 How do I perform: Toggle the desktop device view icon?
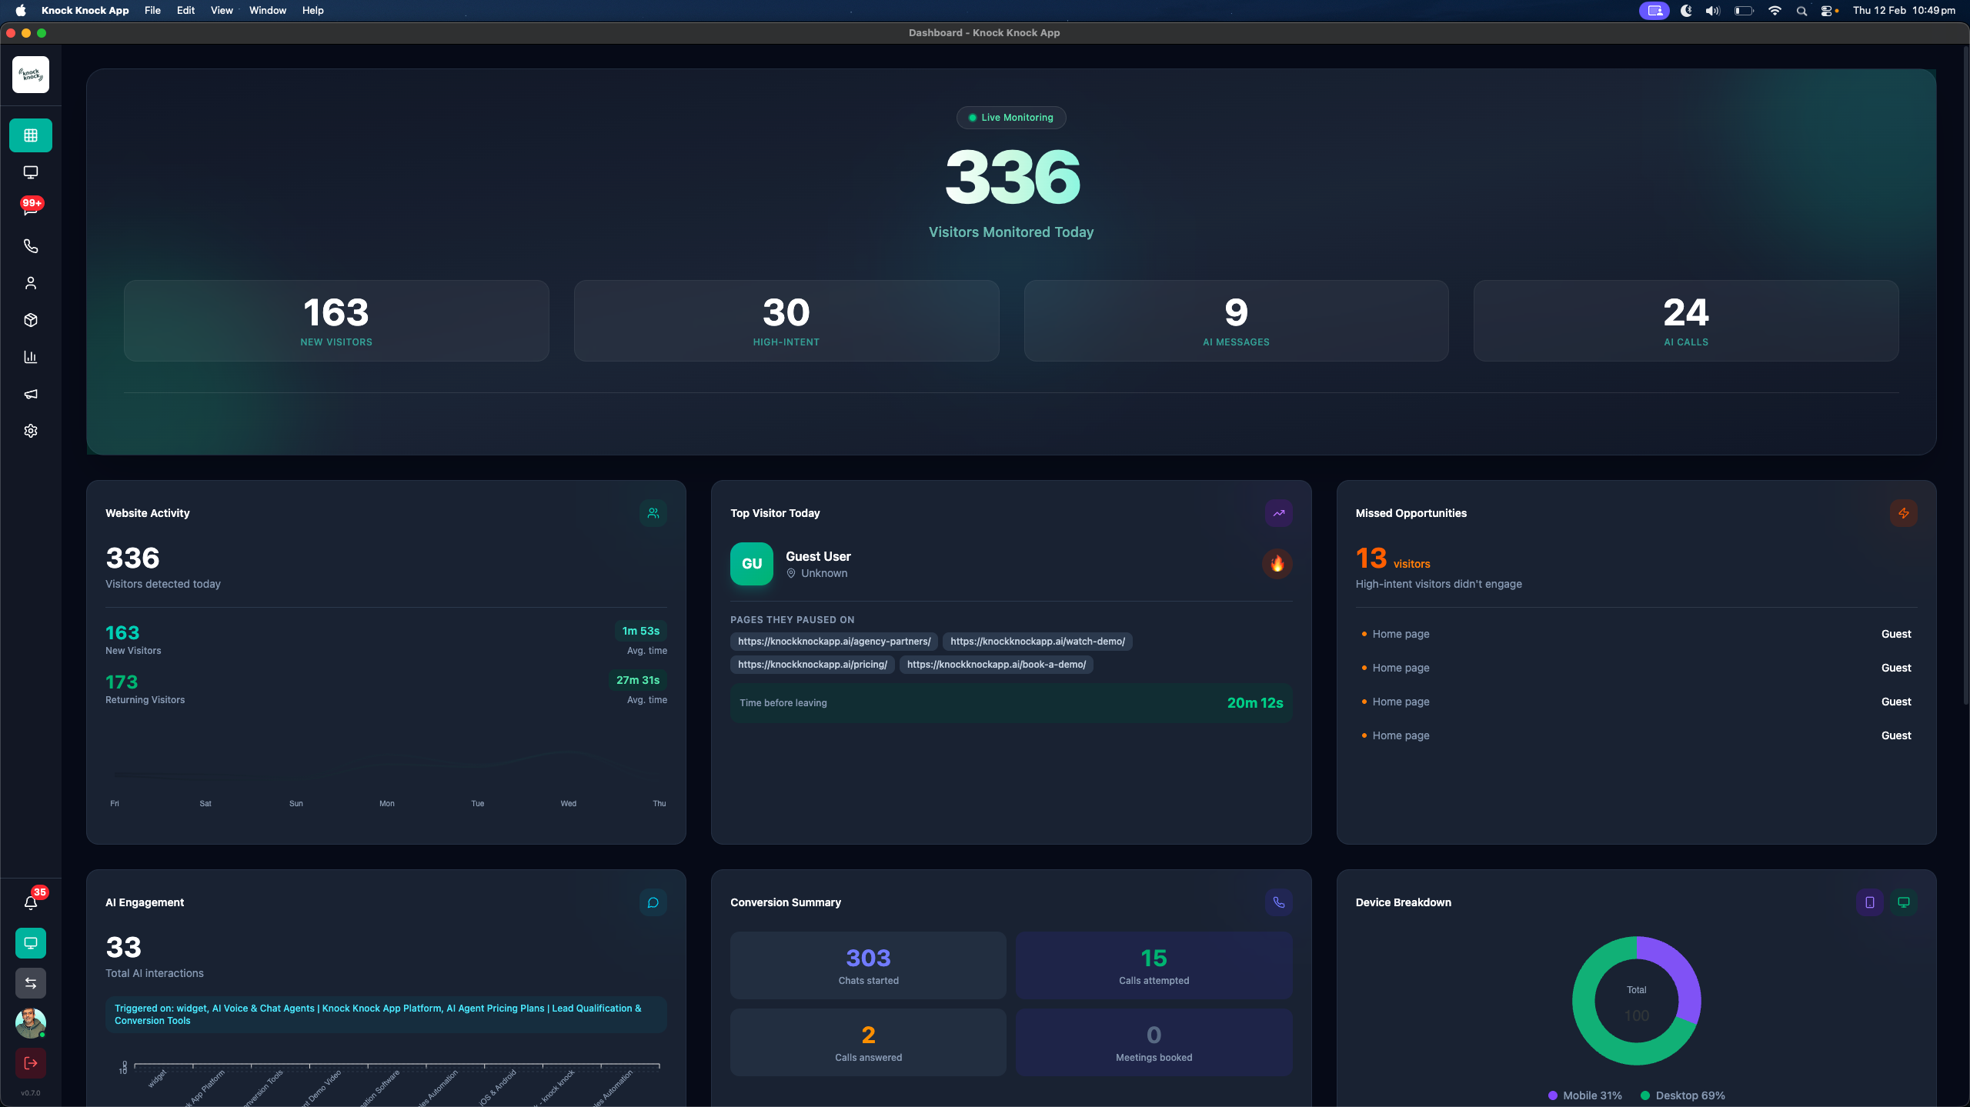(x=1903, y=902)
